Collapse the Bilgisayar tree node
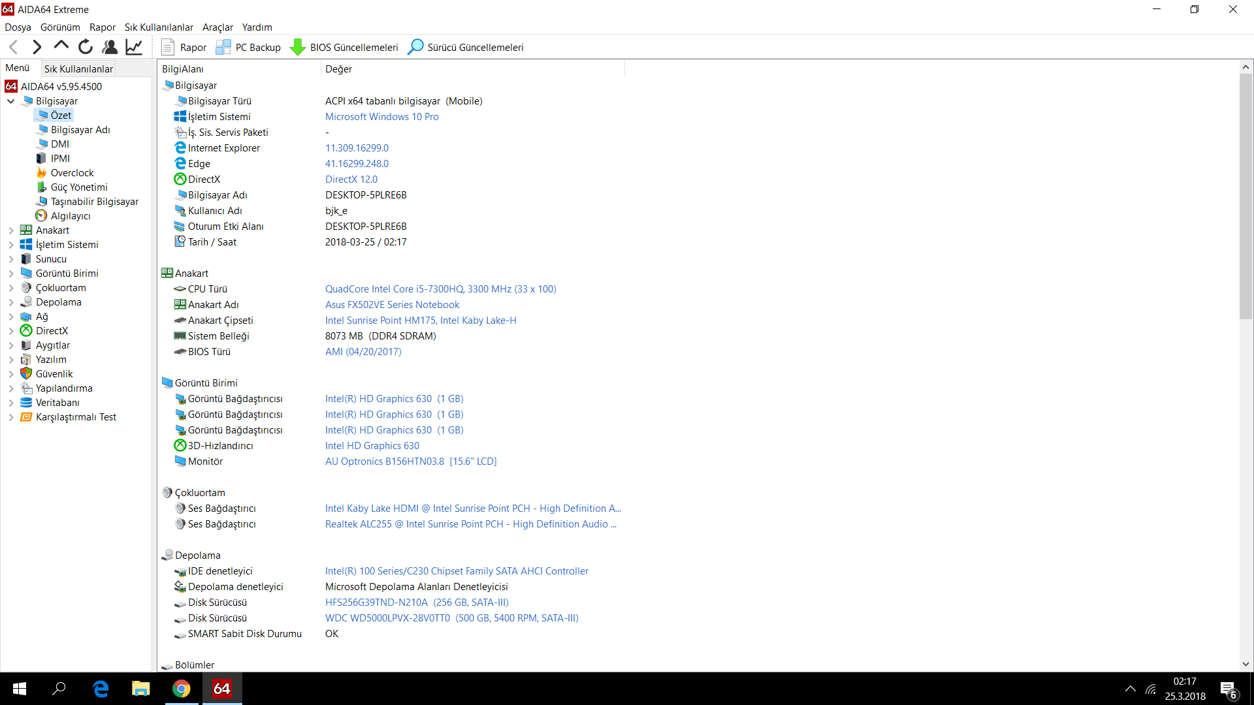1254x705 pixels. [11, 101]
